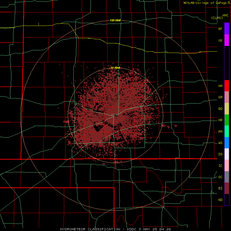Click the NEXLAB-College of DuPage credit text

point(205,3)
